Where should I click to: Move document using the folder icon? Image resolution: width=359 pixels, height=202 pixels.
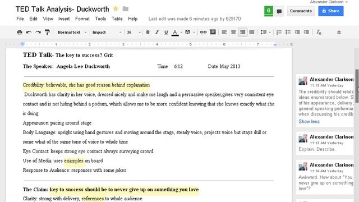coord(125,9)
